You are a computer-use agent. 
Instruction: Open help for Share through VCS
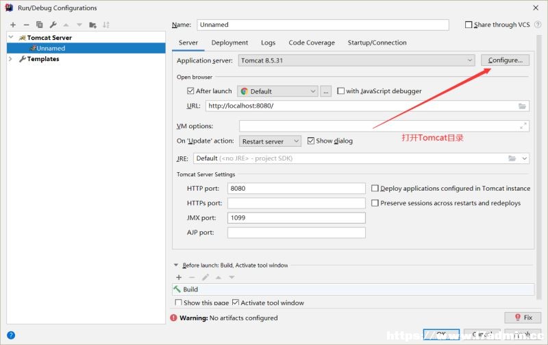tap(538, 25)
